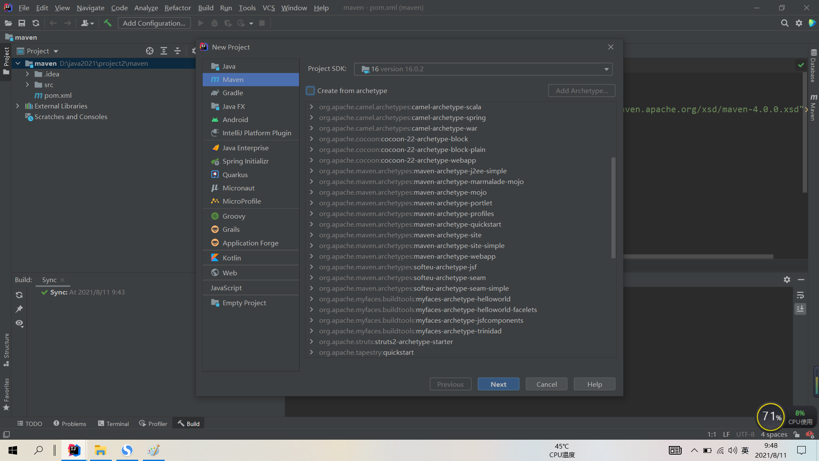Click the archetype list vertical scrollbar
This screenshot has height=461, width=819.
pyautogui.click(x=613, y=208)
